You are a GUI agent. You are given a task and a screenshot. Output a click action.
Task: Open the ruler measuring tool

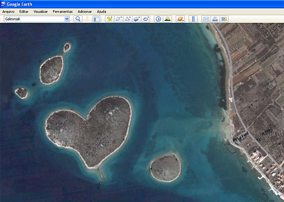(193, 19)
